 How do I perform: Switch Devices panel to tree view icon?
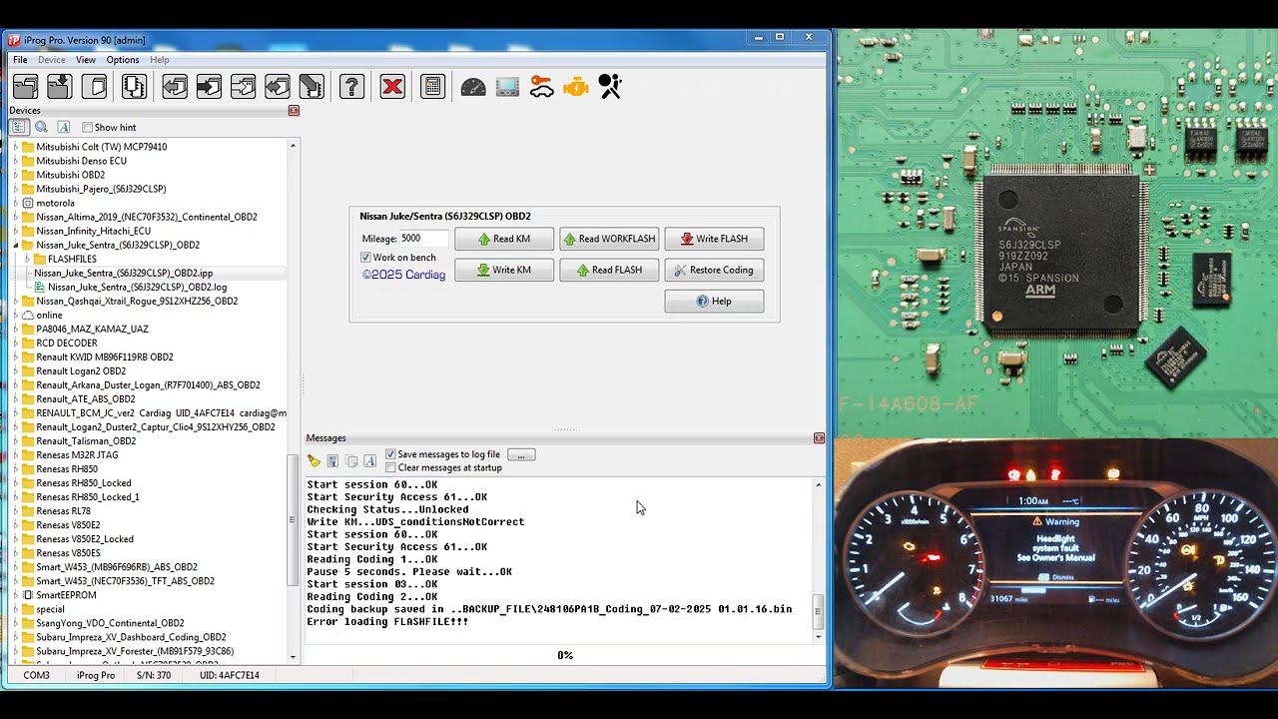pyautogui.click(x=19, y=127)
